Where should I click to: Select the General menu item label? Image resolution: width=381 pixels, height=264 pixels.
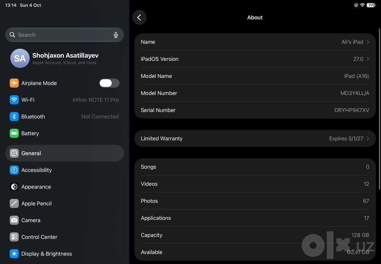coord(31,153)
